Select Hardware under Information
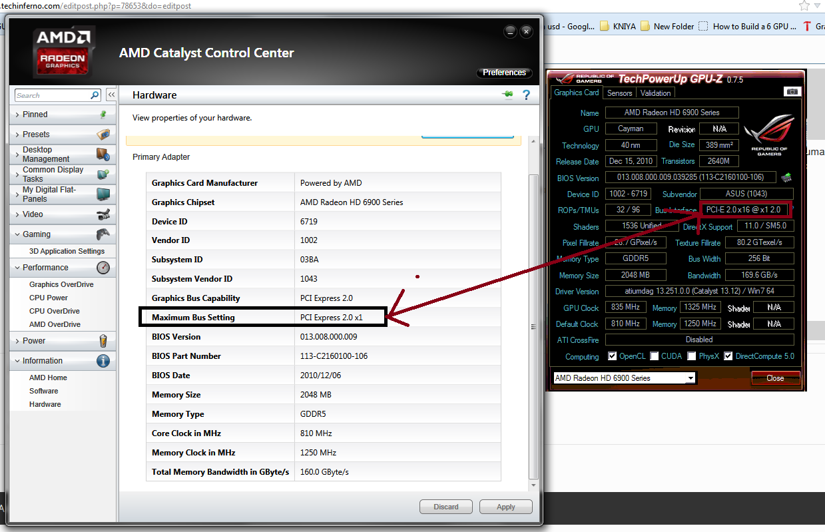Screen dimensions: 825x532 click(x=45, y=404)
